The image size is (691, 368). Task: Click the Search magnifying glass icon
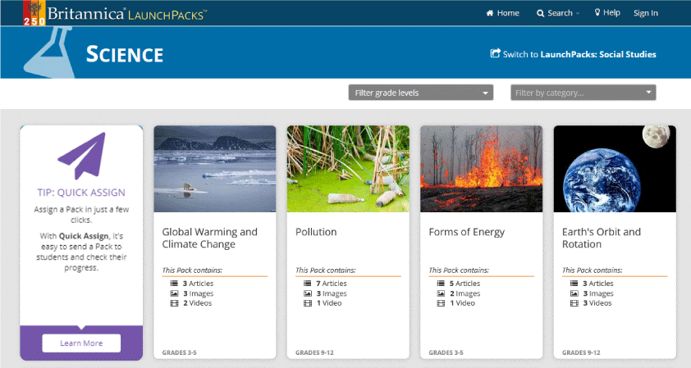pos(541,13)
